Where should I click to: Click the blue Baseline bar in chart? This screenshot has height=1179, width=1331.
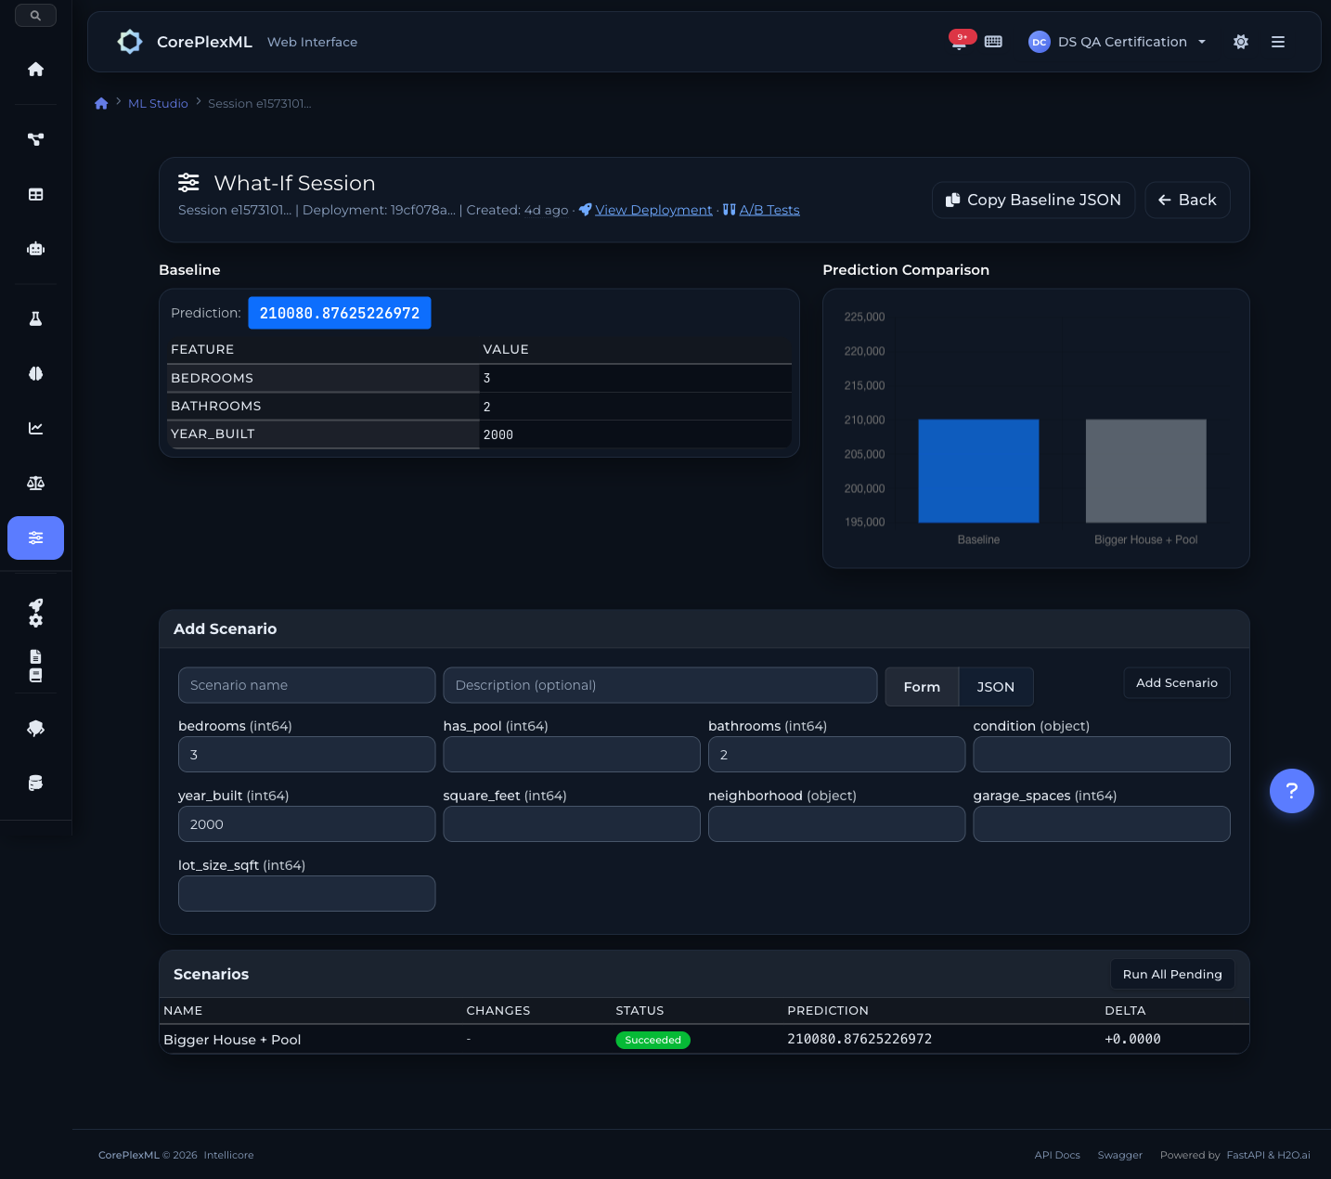pyautogui.click(x=978, y=471)
